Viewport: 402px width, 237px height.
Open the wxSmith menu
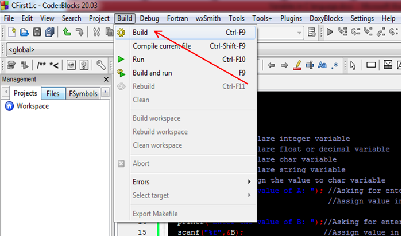(x=208, y=18)
